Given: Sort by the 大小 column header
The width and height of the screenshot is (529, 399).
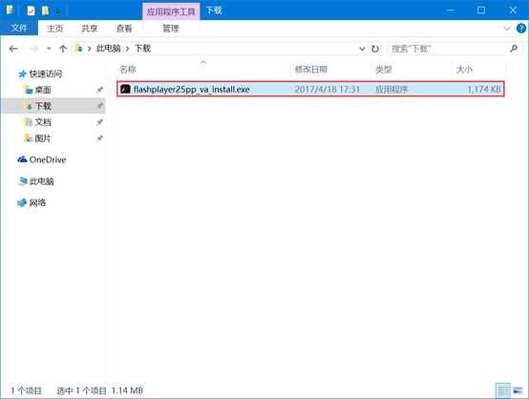Looking at the screenshot, I should coord(465,70).
